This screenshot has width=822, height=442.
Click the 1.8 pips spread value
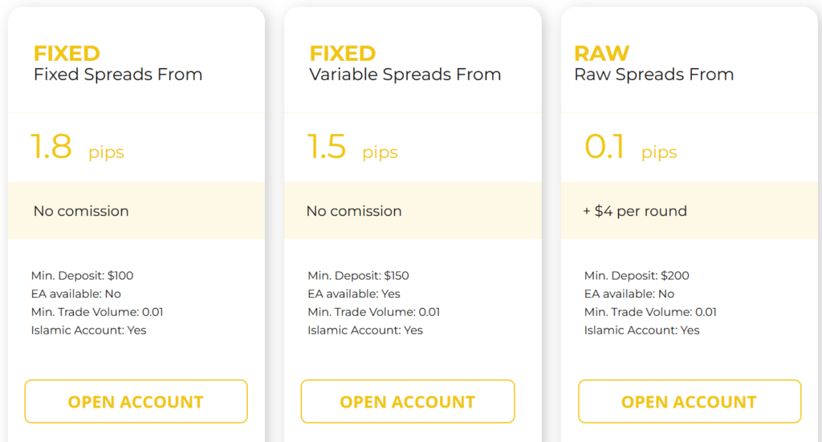77,148
